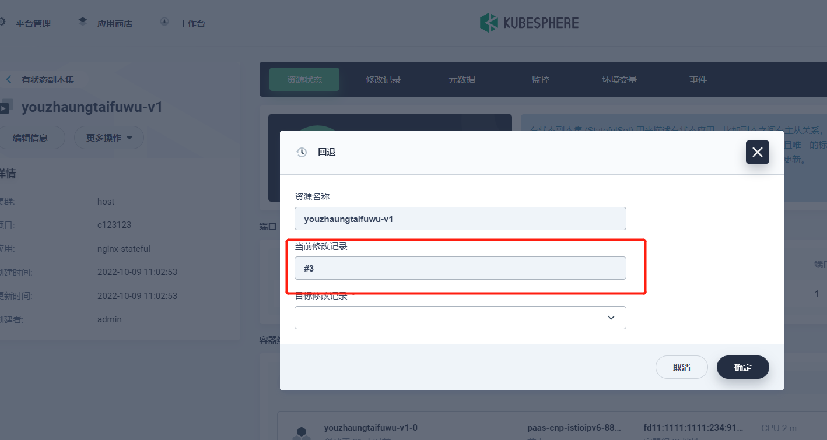827x440 pixels.
Task: Click the 当前修改记录 field showing #3
Action: point(460,268)
